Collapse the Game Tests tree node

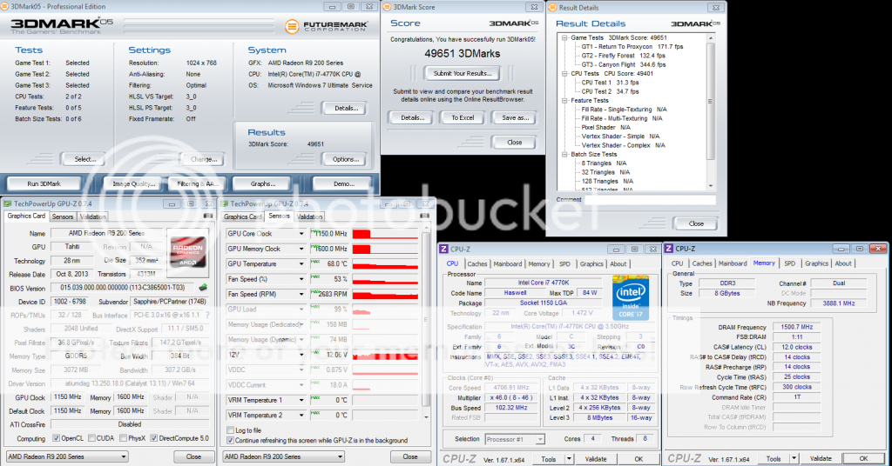[565, 38]
